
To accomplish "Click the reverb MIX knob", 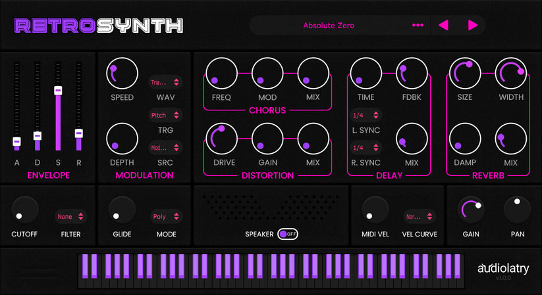I will [x=511, y=139].
